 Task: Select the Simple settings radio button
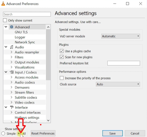(3, 133)
